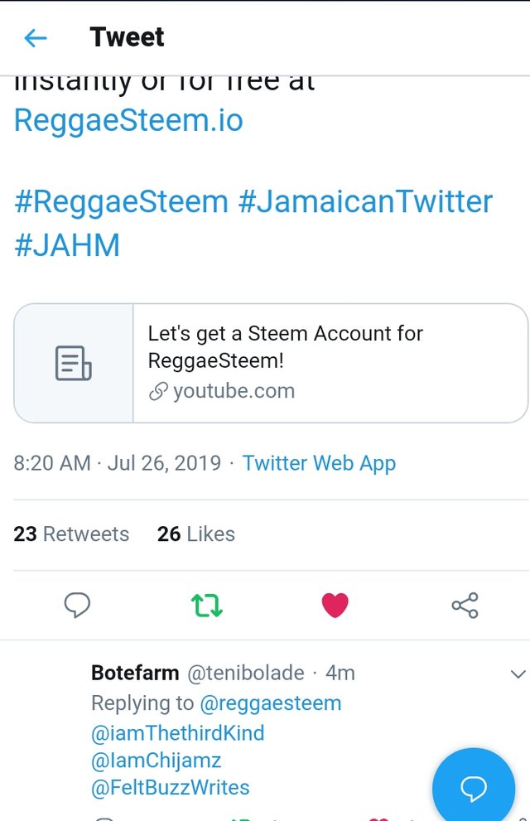The width and height of the screenshot is (530, 821).
Task: Open the @iamThethirdKind mention
Action: (178, 733)
